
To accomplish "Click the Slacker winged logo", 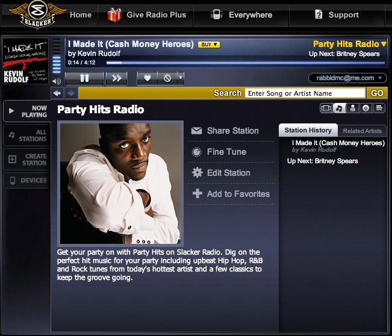I will [37, 14].
